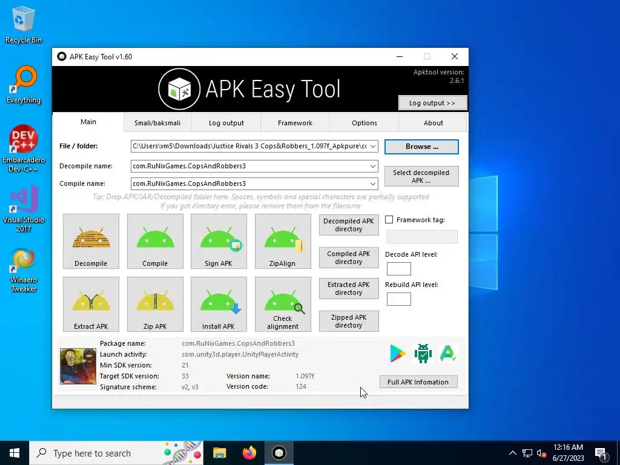The width and height of the screenshot is (620, 465).
Task: Open the green Android robot checkmark icon
Action: pyautogui.click(x=423, y=354)
